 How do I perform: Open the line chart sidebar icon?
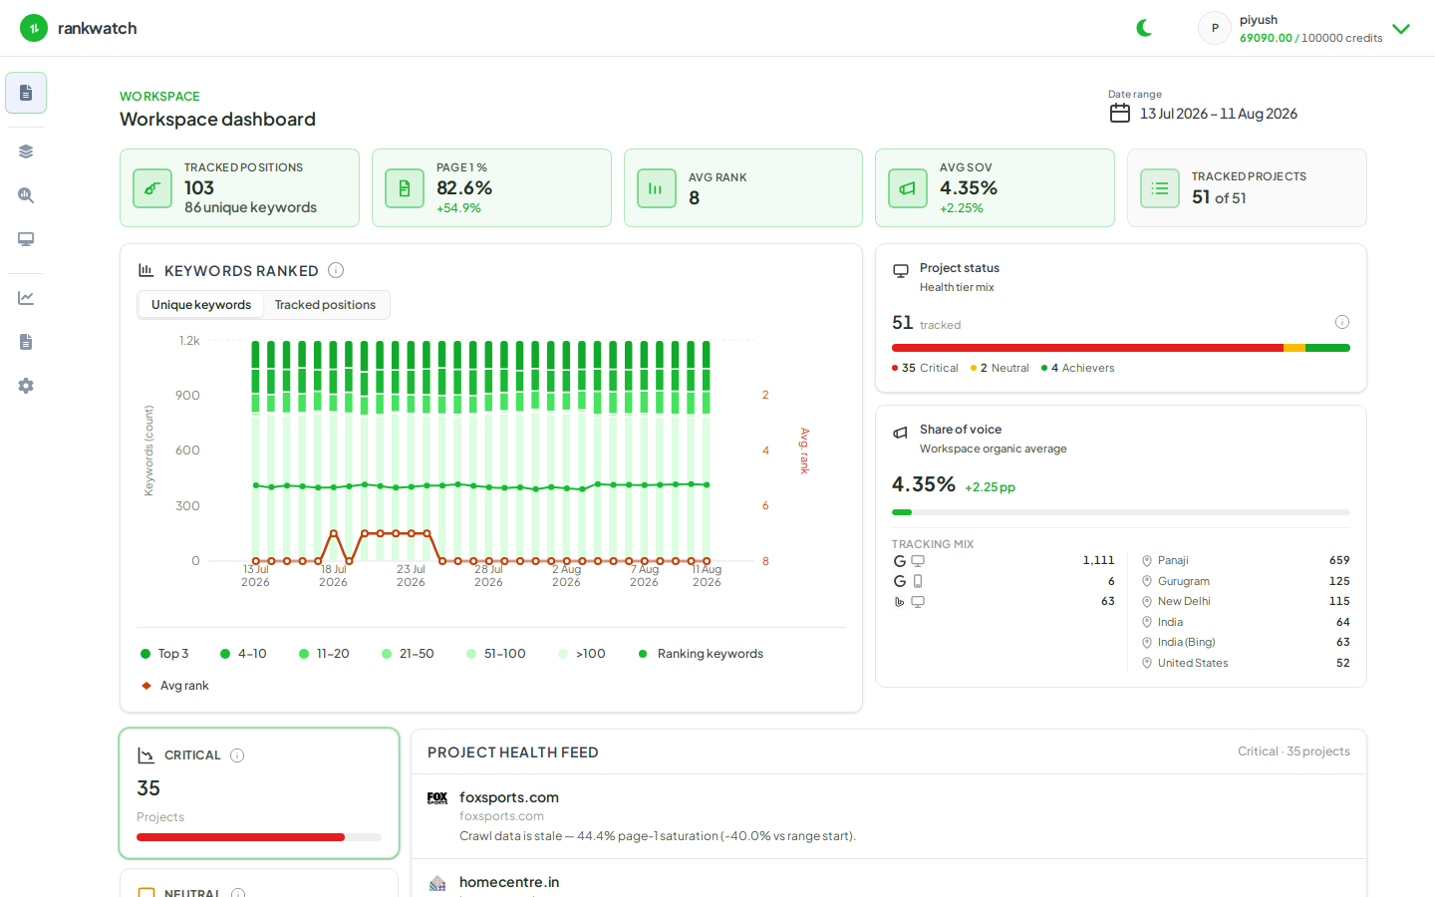26,298
